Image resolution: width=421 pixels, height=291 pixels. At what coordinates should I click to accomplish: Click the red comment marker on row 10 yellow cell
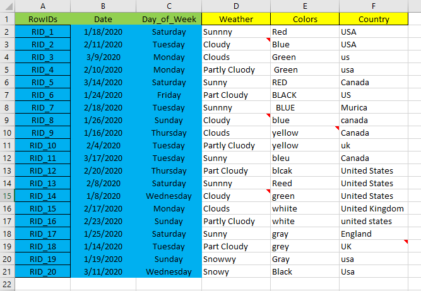[x=336, y=128]
